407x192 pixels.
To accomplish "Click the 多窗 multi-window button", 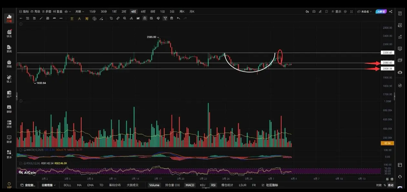I will coord(47,12).
